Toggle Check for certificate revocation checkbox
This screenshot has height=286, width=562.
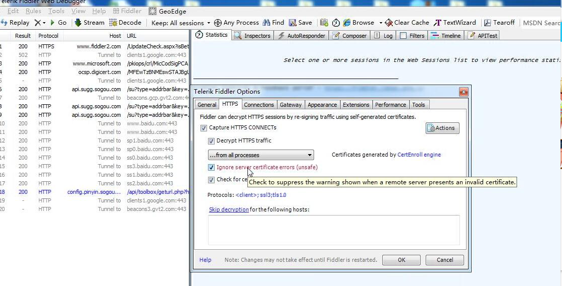point(211,179)
